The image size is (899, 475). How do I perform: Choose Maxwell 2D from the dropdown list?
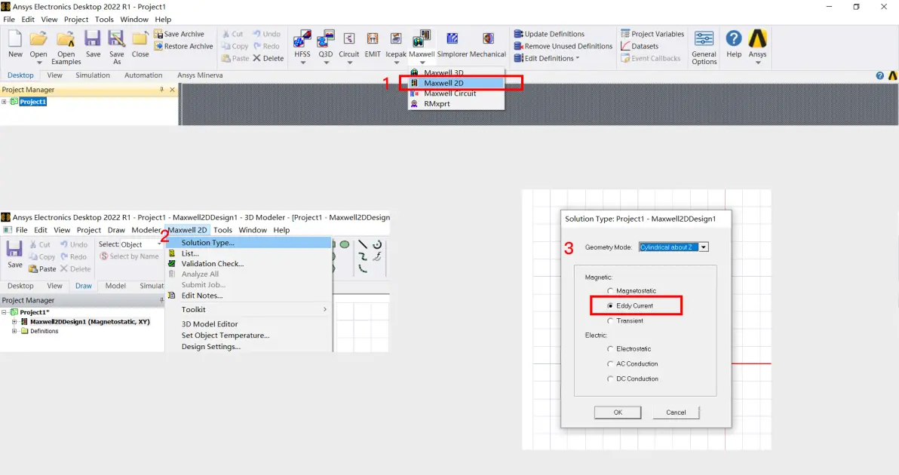click(457, 83)
